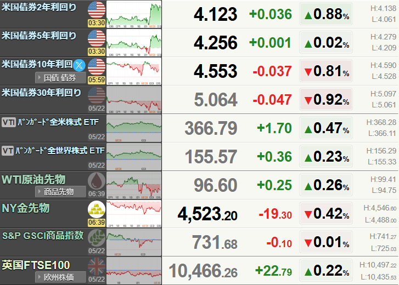Click the ▼0.81% change badge
Viewport: 399px width, 285px height.
coord(326,71)
